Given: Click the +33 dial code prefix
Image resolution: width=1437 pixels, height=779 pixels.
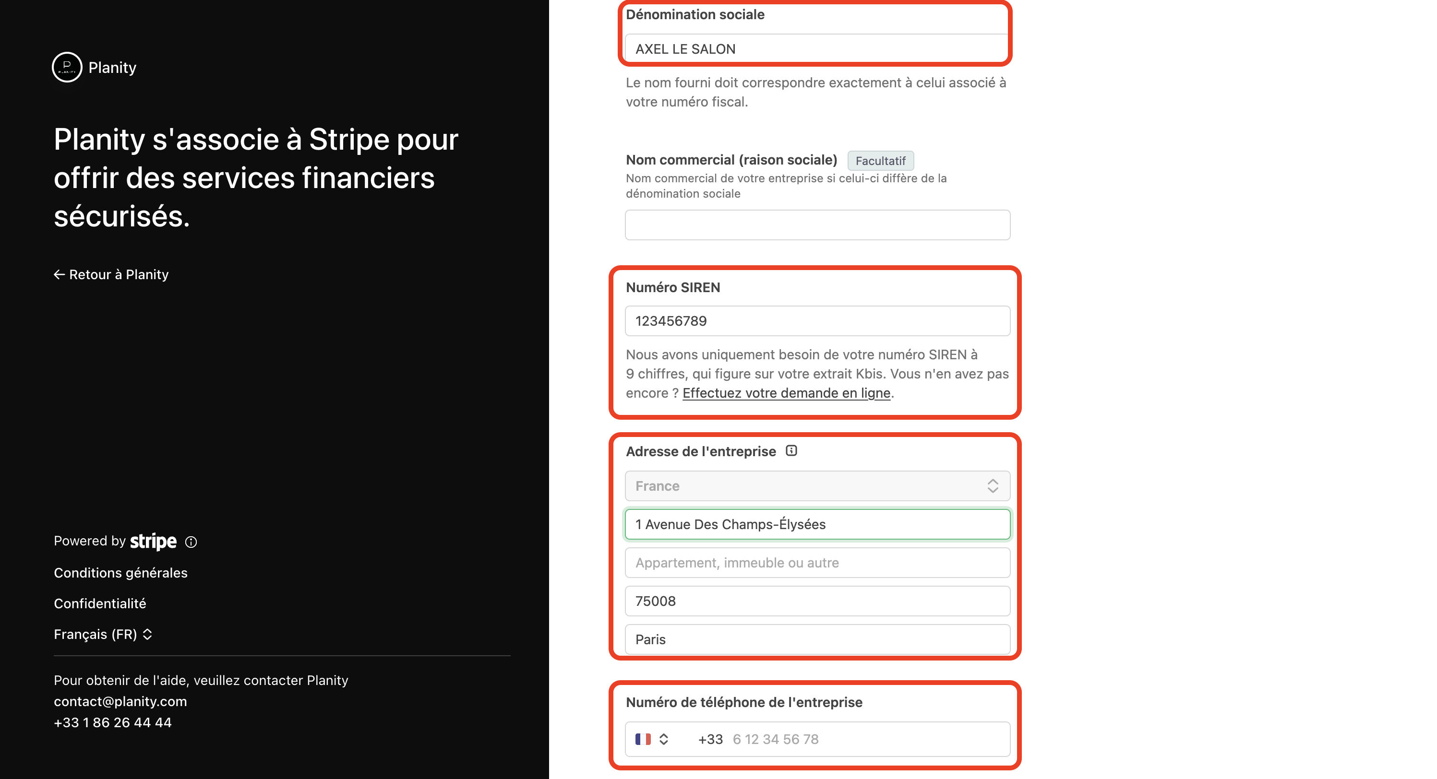Looking at the screenshot, I should [710, 739].
